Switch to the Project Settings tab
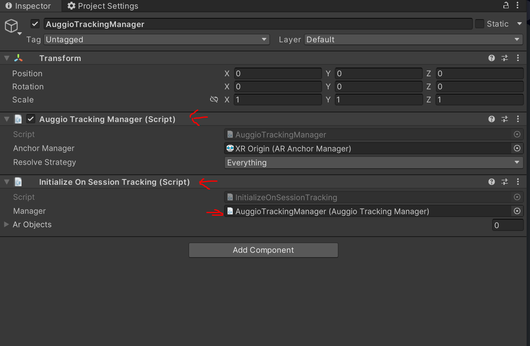Viewport: 530px width, 346px height. coord(103,6)
